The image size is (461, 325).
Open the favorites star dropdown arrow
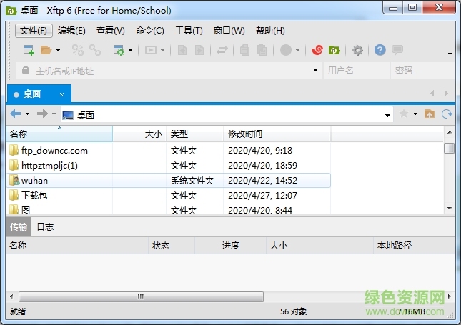[x=415, y=114]
